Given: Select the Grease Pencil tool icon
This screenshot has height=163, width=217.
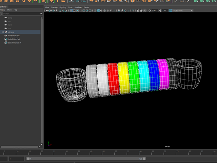Looking at the screenshot, I should [66, 11].
